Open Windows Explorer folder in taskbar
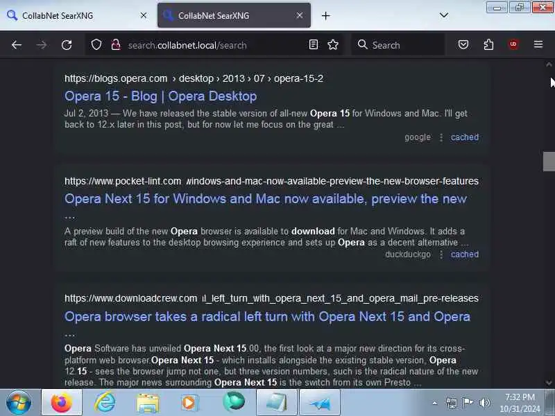555x416 pixels. pos(148,403)
